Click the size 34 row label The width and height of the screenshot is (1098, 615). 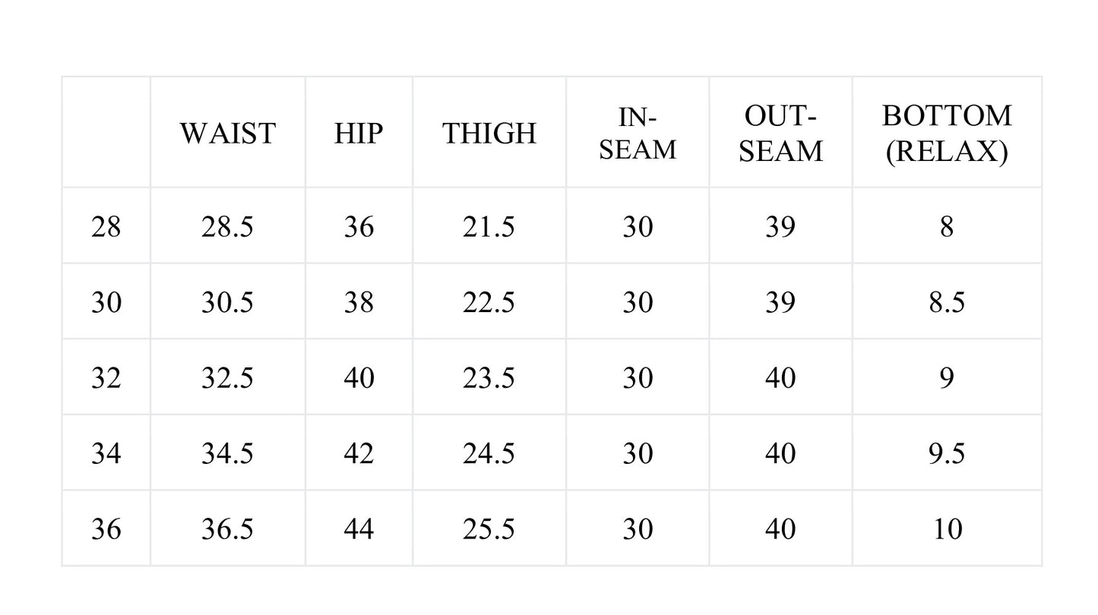(x=106, y=453)
